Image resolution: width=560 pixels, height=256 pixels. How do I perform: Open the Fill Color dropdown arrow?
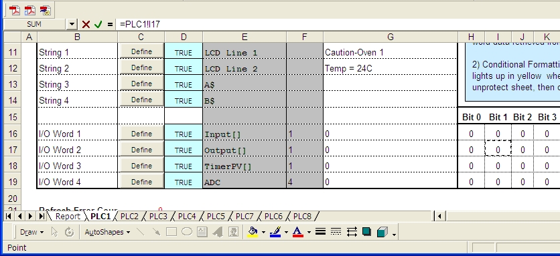[x=263, y=232]
